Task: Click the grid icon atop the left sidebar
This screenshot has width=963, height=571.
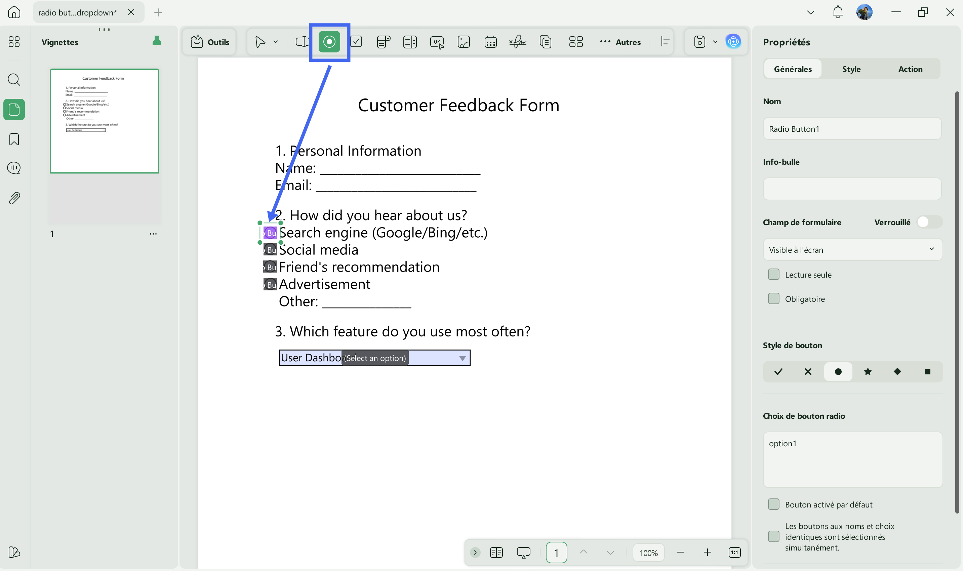Action: pyautogui.click(x=14, y=42)
